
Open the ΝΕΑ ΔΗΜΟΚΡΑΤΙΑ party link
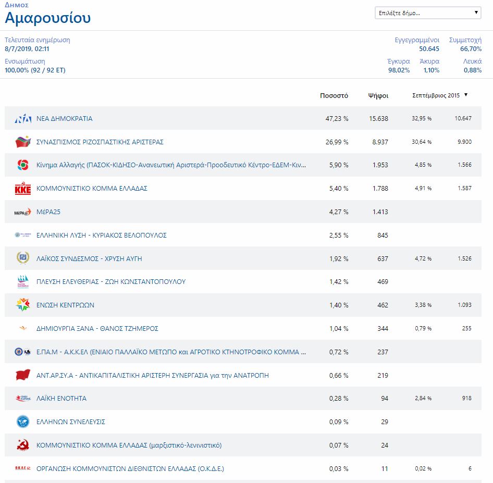pyautogui.click(x=65, y=119)
